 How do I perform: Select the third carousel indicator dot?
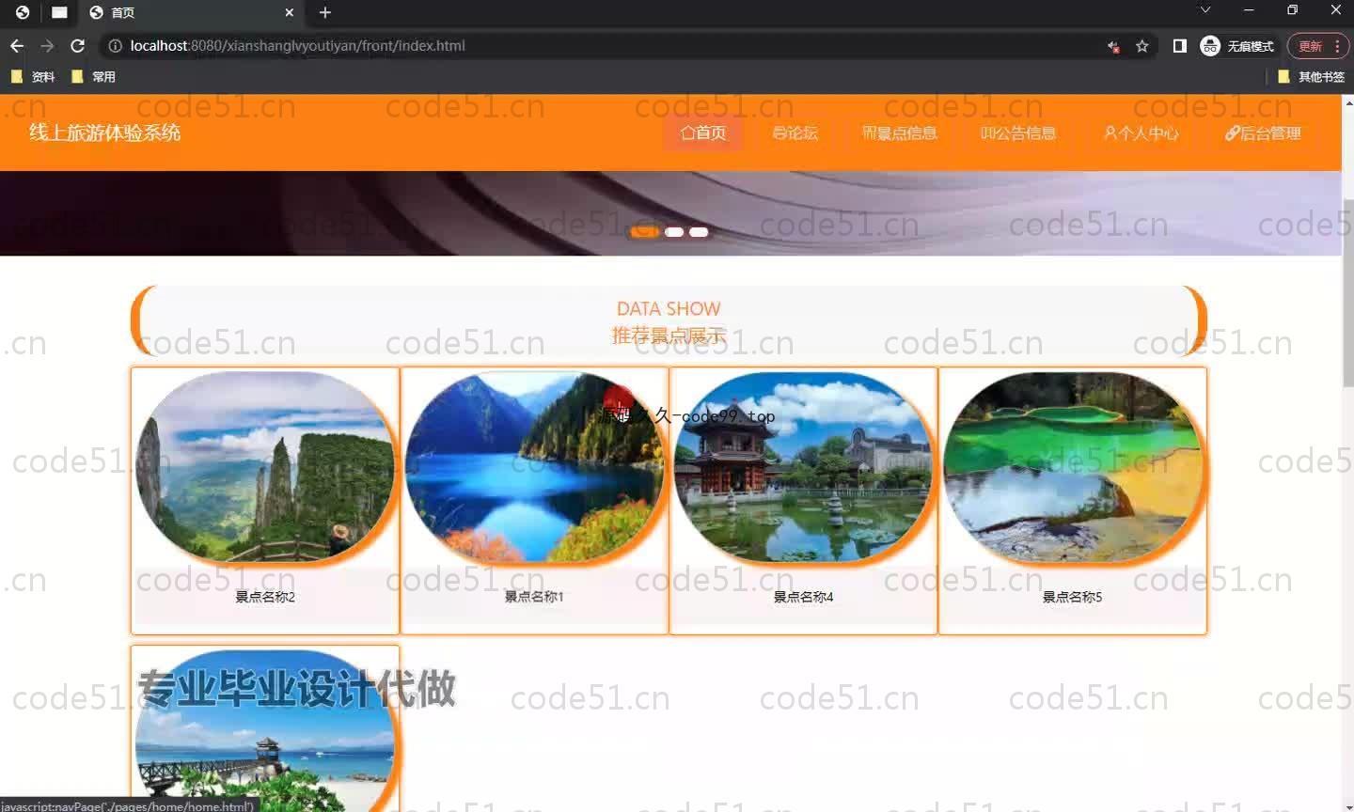coord(699,231)
